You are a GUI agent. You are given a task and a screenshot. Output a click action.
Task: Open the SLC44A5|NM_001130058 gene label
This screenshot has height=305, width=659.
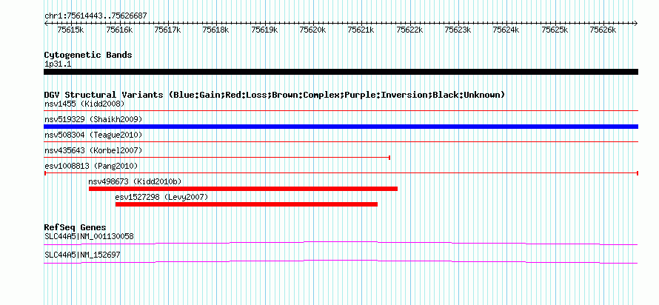(89, 236)
